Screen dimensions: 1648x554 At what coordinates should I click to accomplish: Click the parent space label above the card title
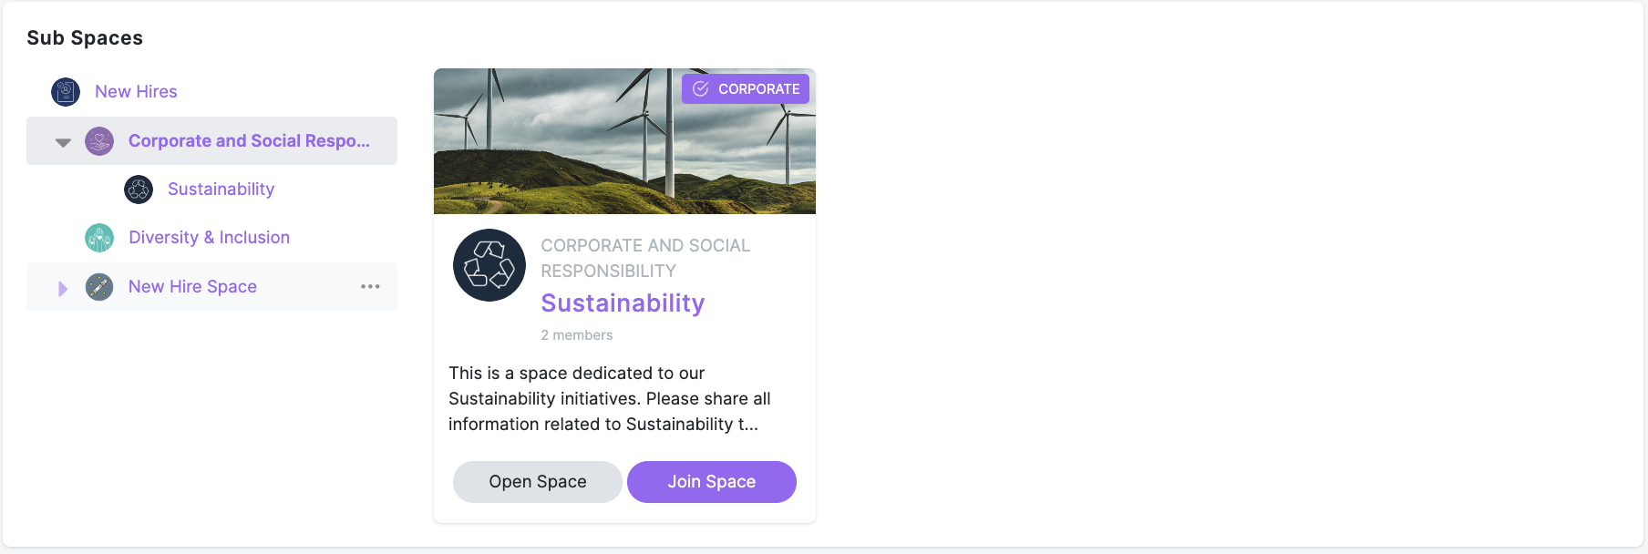point(644,258)
